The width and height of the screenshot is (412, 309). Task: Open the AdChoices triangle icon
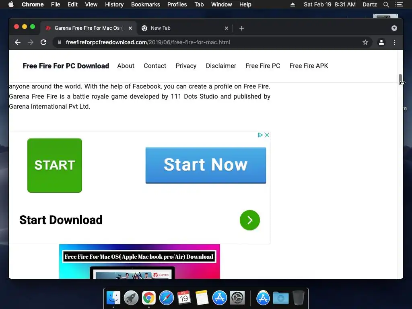pos(260,135)
